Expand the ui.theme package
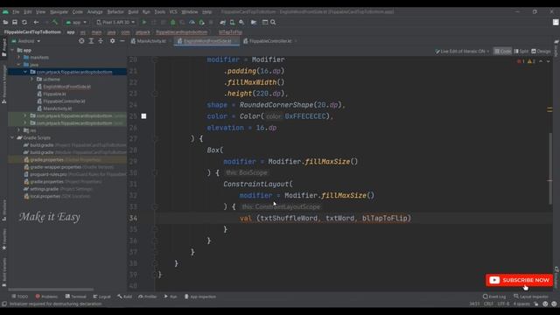This screenshot has width=560, height=315. point(32,80)
